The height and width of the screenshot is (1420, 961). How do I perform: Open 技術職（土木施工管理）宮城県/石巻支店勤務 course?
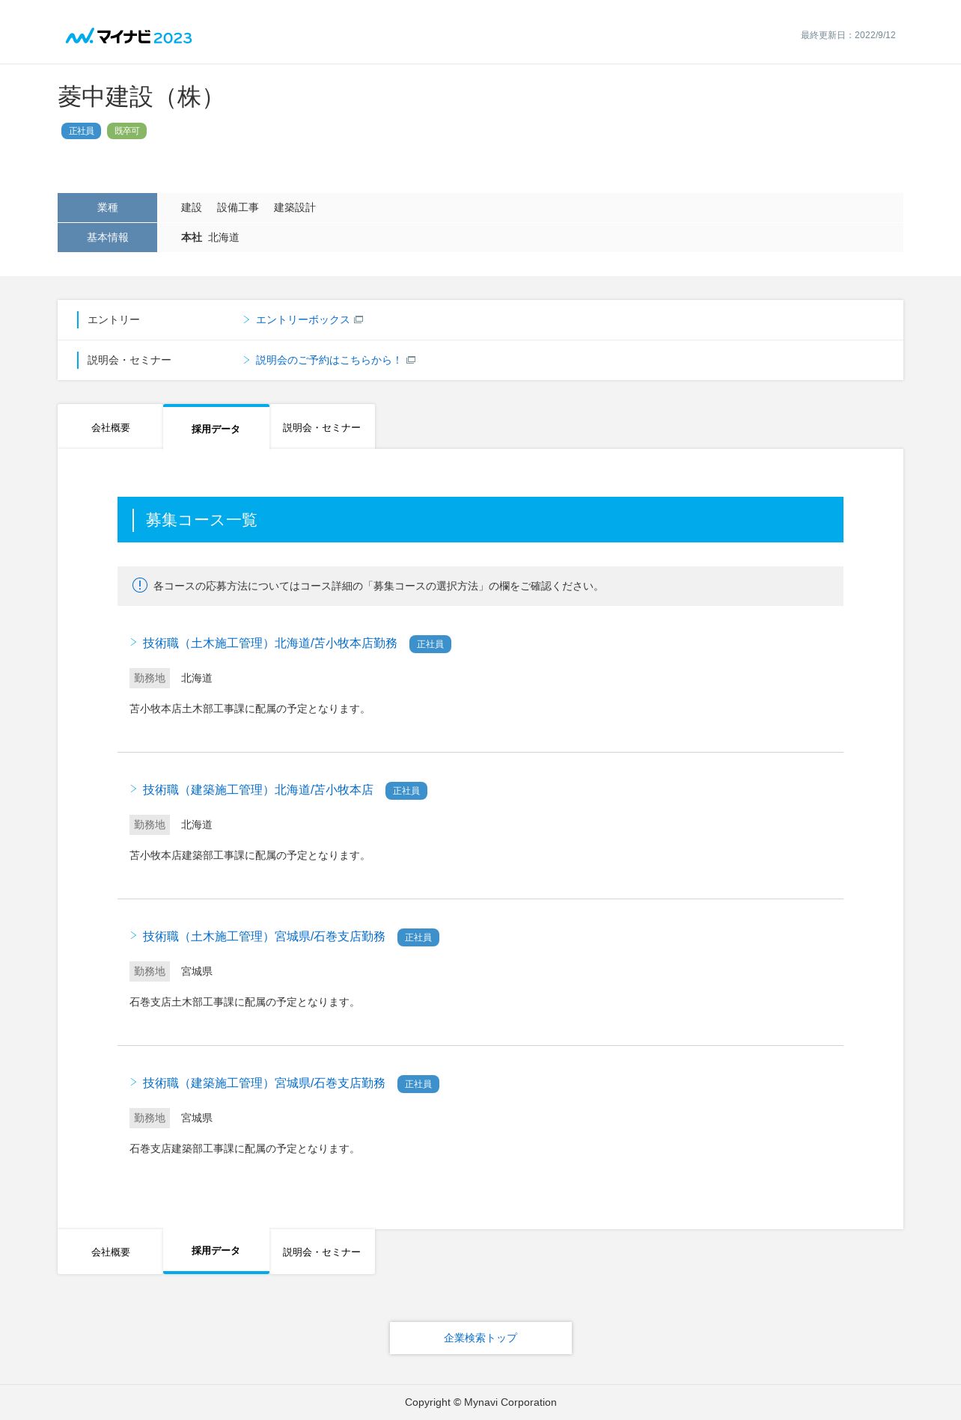point(264,936)
